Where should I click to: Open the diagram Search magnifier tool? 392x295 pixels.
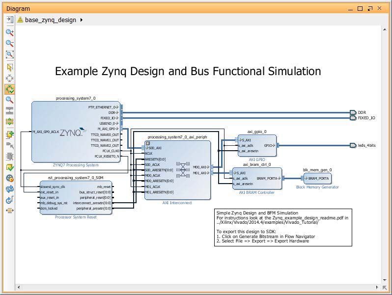point(9,100)
